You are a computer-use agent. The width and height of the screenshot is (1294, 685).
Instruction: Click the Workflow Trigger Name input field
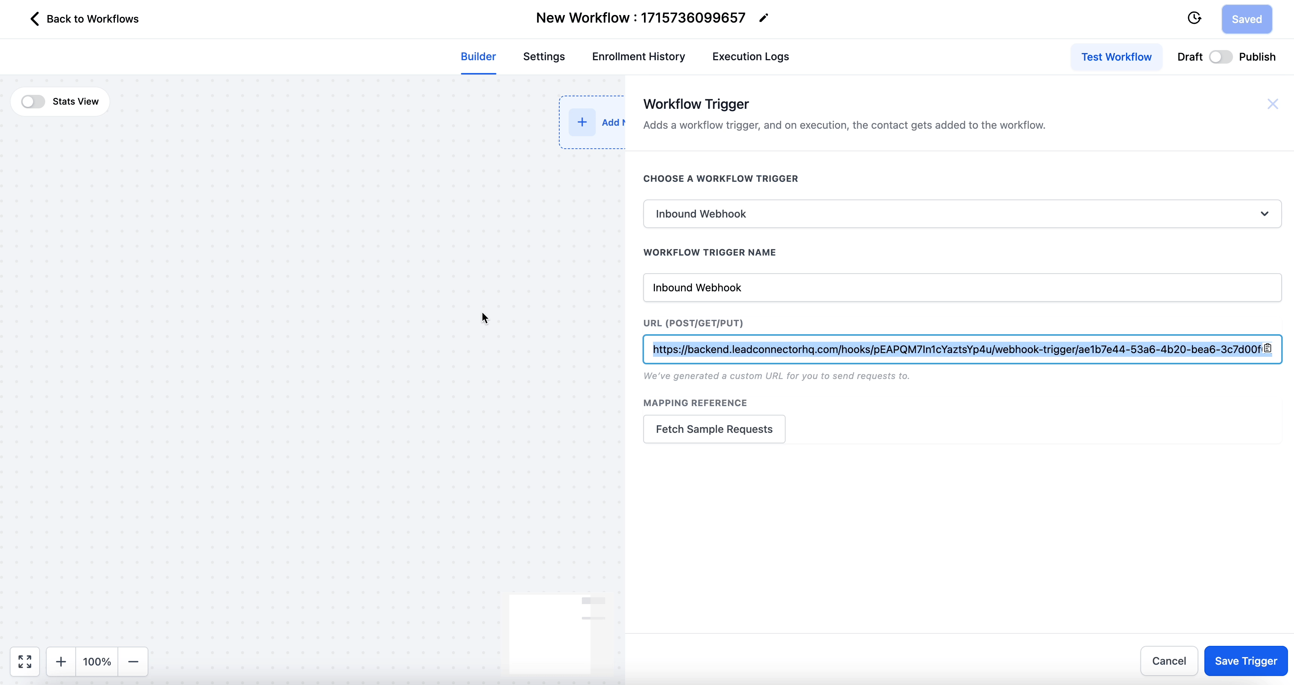coord(962,287)
